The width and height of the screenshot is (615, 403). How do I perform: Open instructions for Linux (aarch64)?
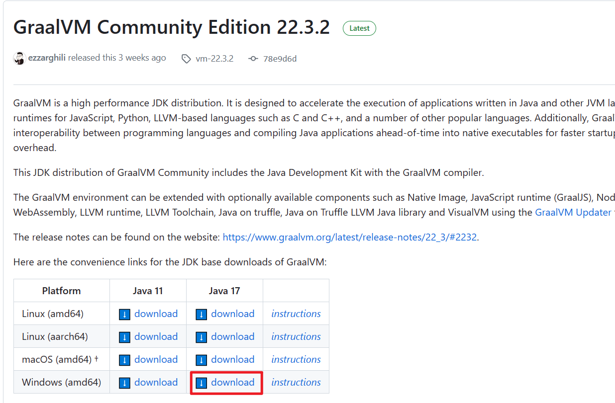(x=296, y=336)
